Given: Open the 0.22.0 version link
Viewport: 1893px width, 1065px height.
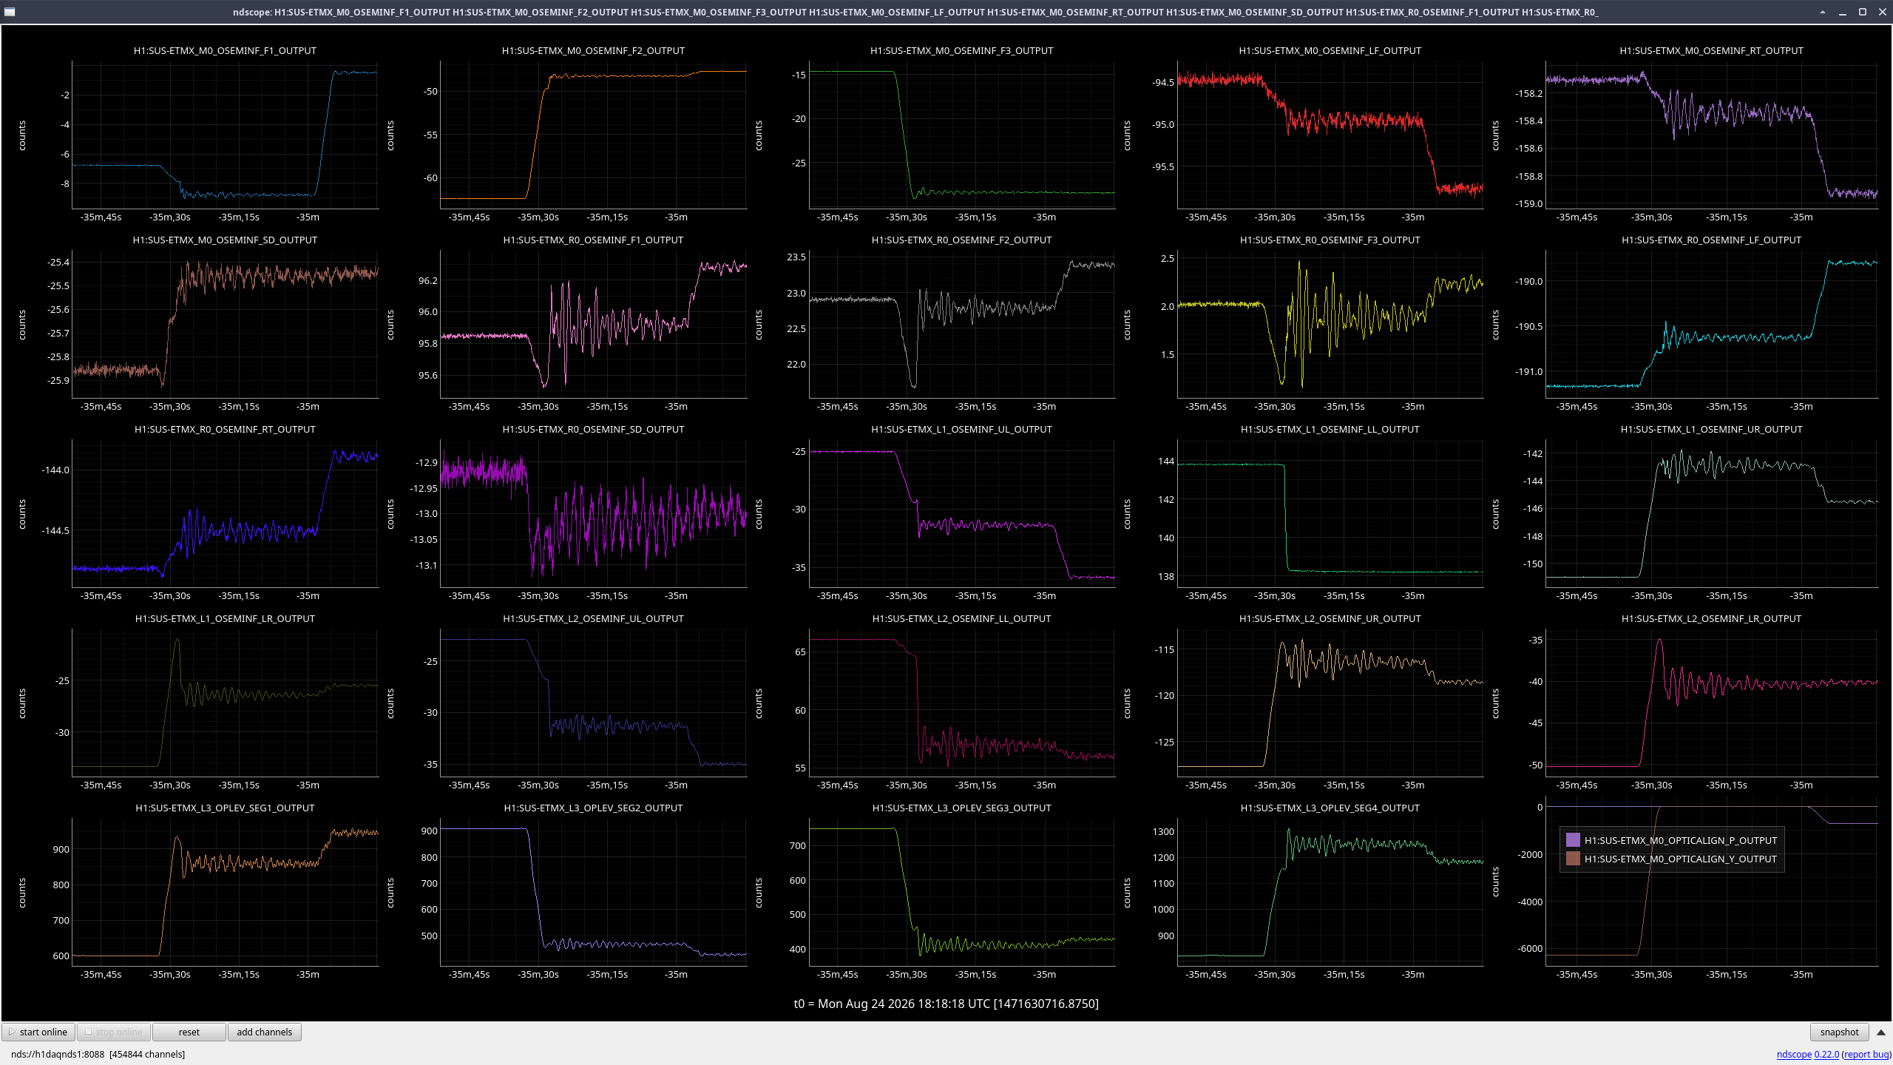Looking at the screenshot, I should 1826,1054.
